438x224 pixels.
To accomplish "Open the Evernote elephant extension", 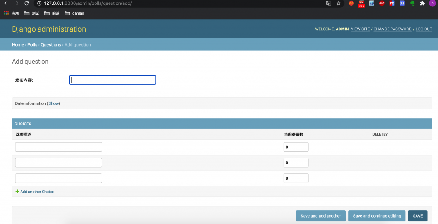I will [x=412, y=3].
